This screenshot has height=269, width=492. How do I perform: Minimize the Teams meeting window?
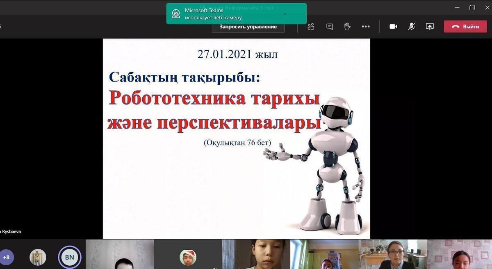coord(457,7)
